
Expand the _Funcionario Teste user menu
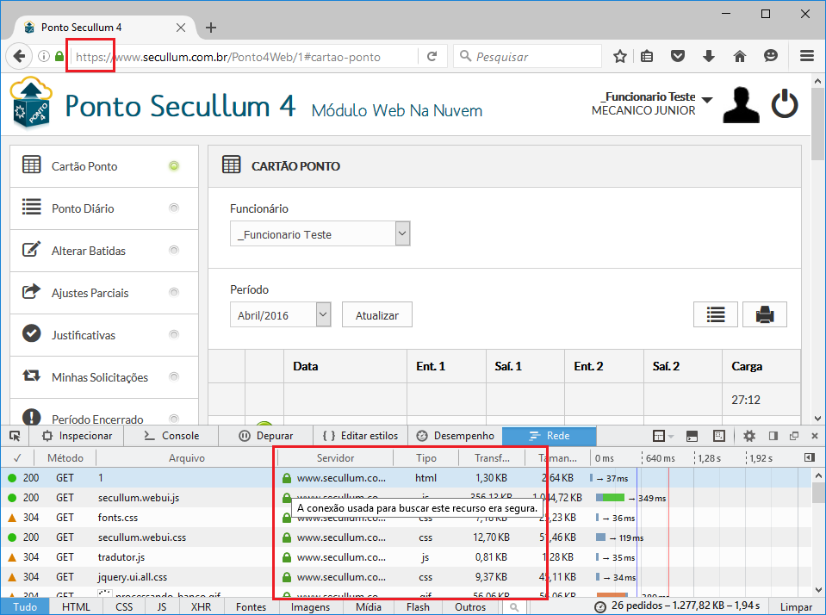(707, 100)
